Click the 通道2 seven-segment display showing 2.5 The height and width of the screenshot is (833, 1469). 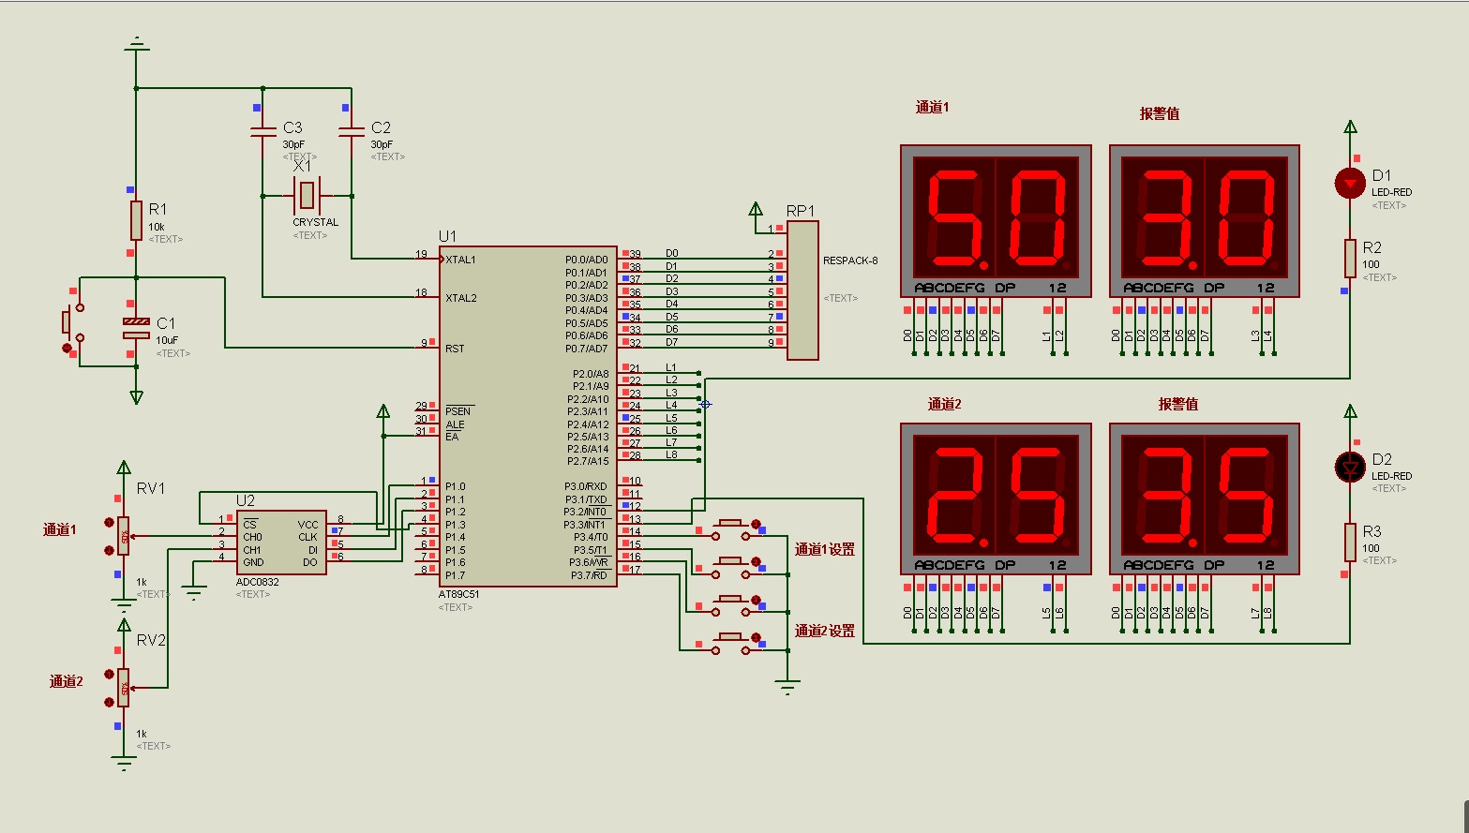(x=996, y=498)
